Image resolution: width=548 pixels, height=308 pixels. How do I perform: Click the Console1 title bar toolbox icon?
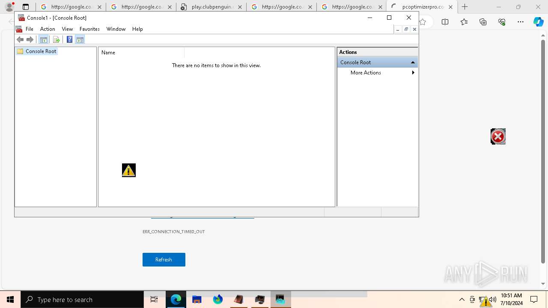pyautogui.click(x=21, y=18)
